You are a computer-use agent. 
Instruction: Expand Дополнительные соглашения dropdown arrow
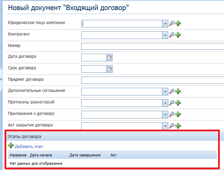pyautogui.click(x=165, y=92)
